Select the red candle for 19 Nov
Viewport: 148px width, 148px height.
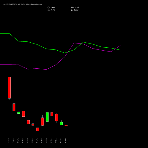tap(14, 107)
